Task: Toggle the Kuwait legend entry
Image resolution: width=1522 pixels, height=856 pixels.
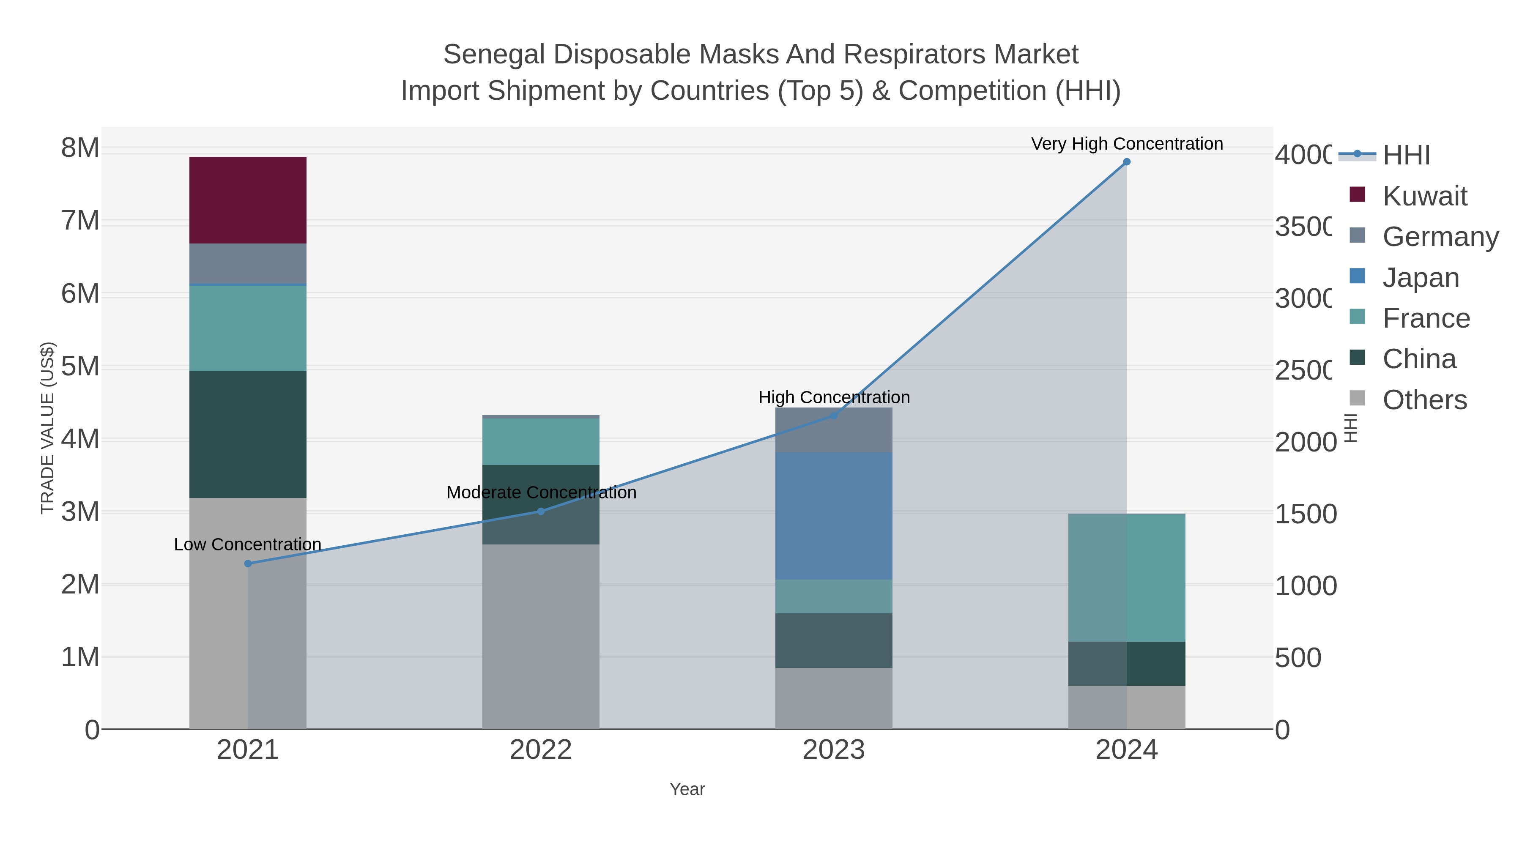Action: (x=1409, y=196)
